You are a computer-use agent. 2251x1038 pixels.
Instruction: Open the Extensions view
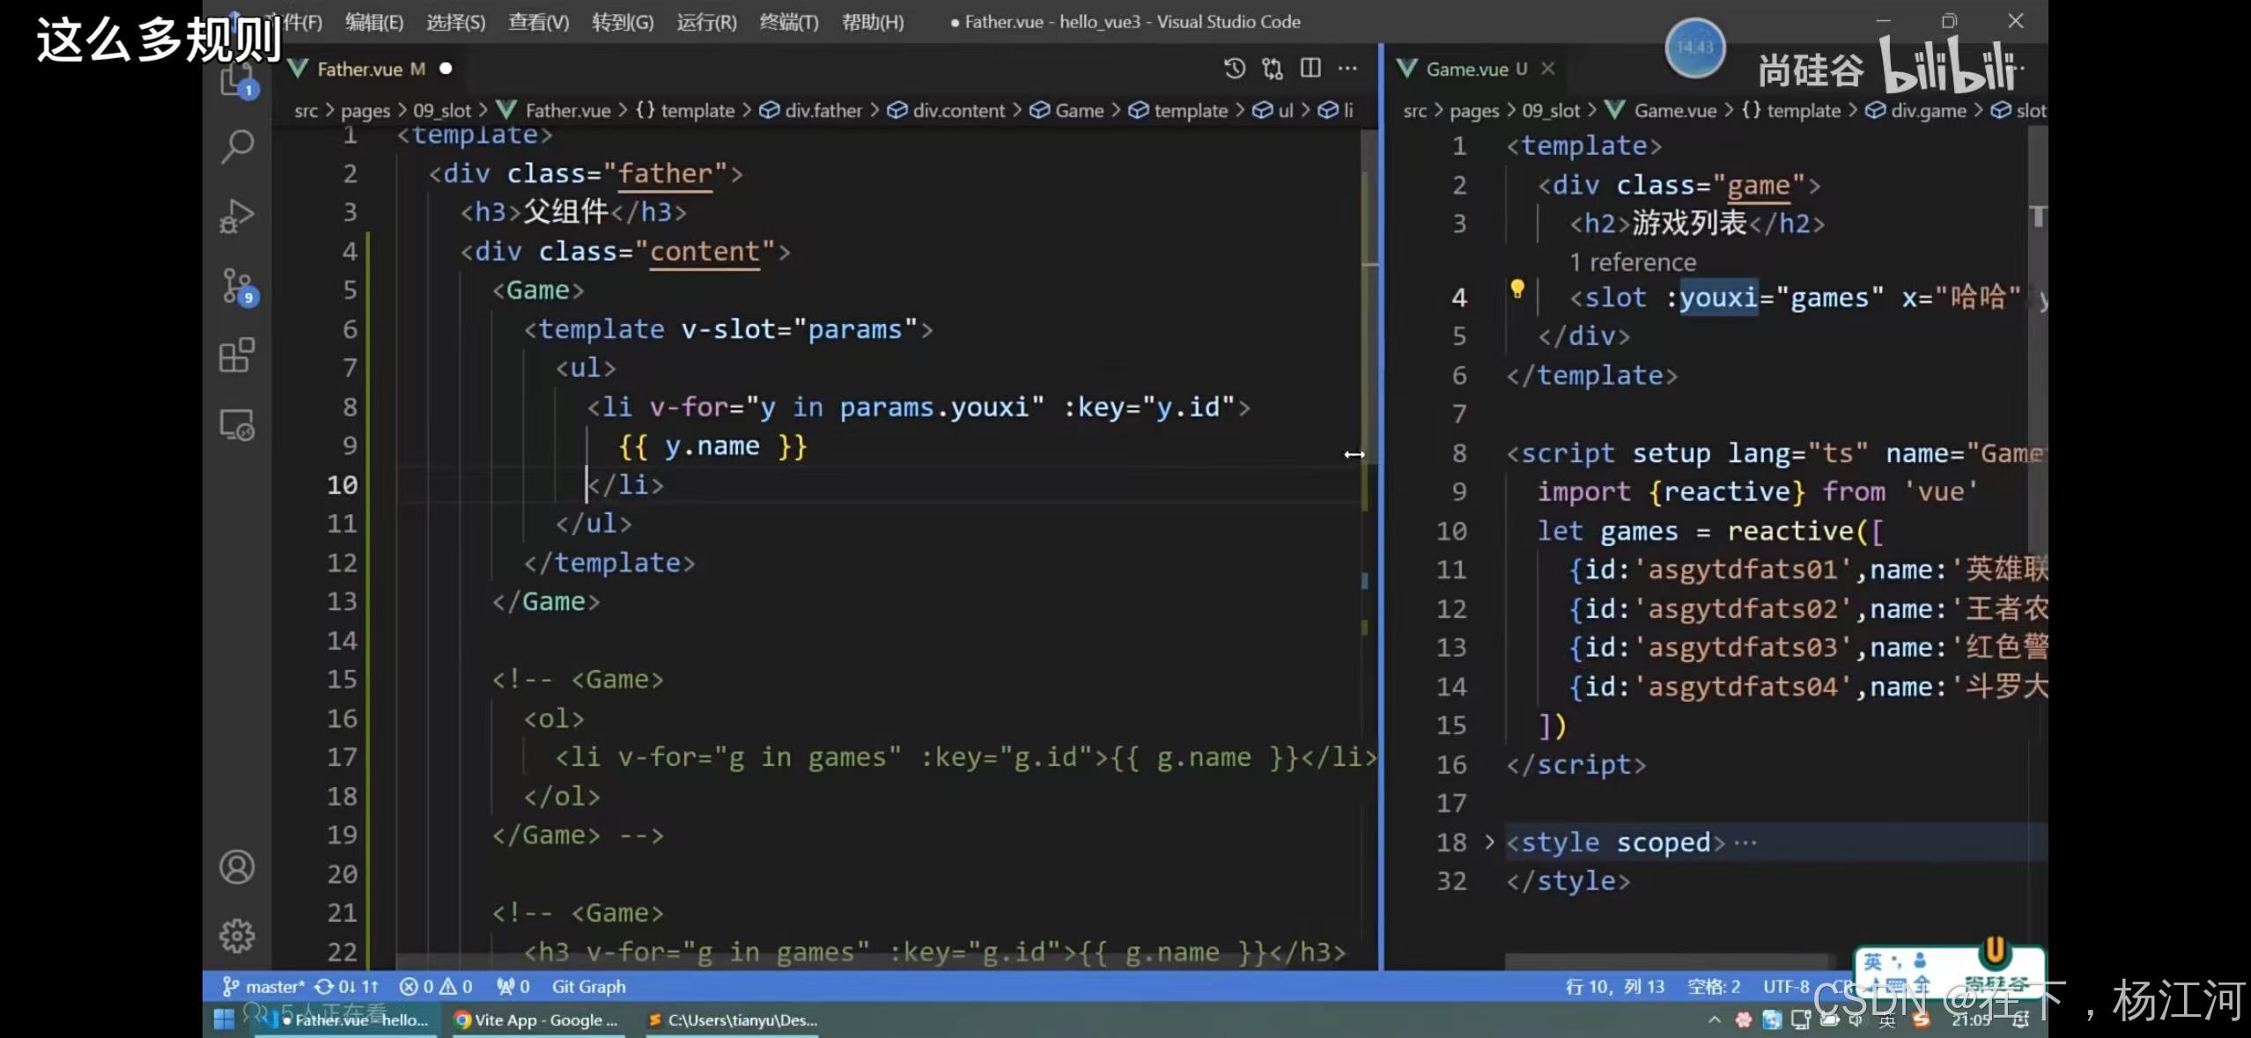pos(237,356)
